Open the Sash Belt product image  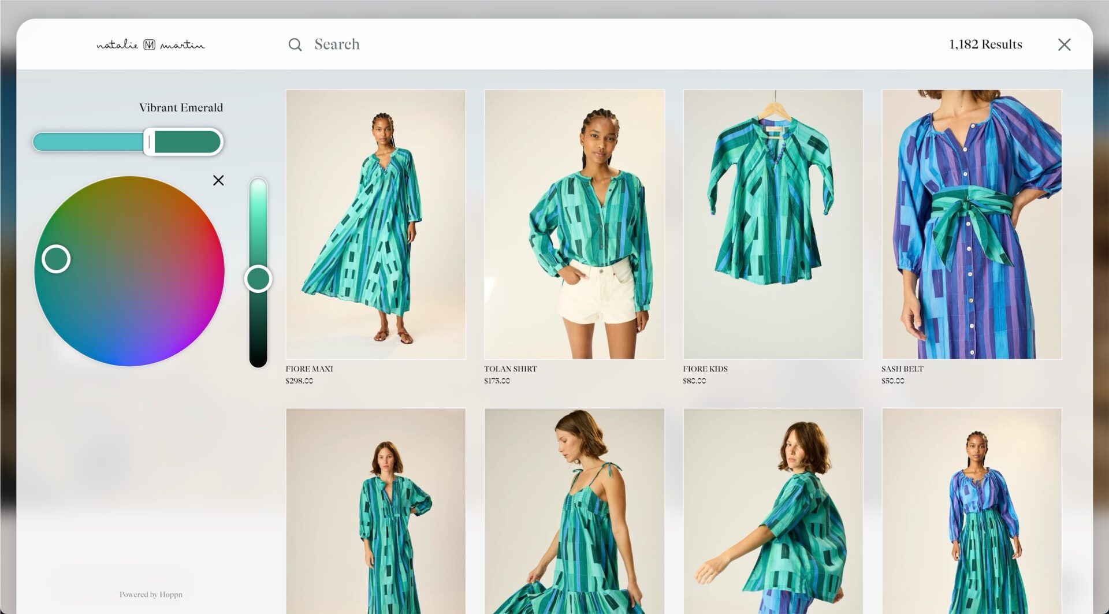(972, 224)
